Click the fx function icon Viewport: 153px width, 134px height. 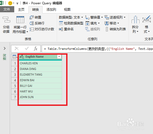35,49
